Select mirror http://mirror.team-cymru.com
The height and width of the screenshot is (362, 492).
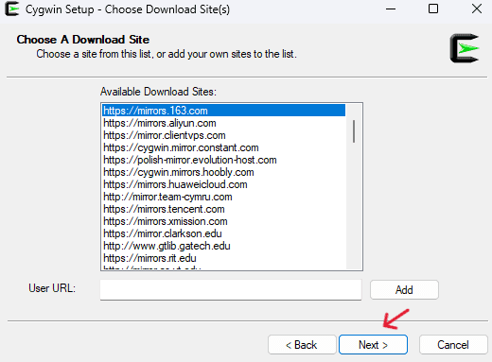coord(223,197)
